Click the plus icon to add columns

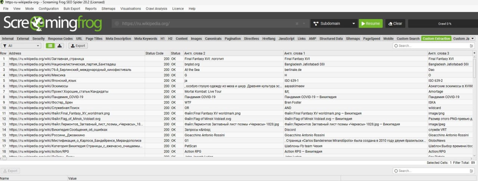click(x=475, y=53)
